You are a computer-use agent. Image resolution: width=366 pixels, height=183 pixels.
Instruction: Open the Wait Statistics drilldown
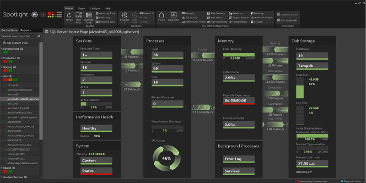tap(216, 13)
